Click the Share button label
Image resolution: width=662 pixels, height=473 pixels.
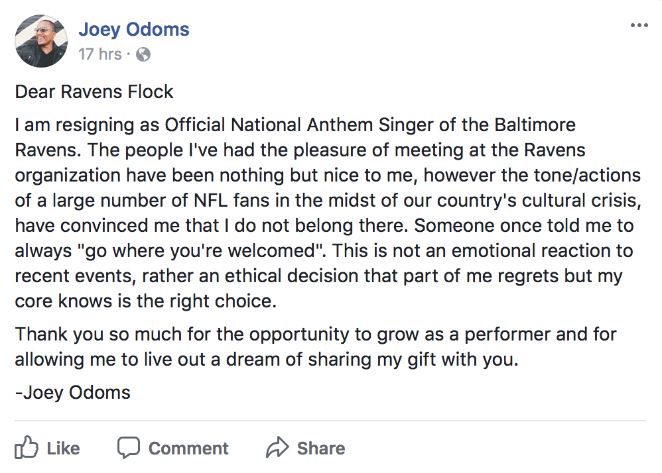(321, 448)
